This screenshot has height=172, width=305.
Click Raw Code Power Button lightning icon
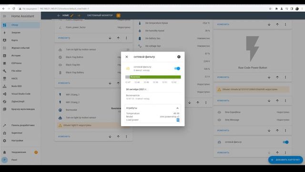click(x=253, y=49)
